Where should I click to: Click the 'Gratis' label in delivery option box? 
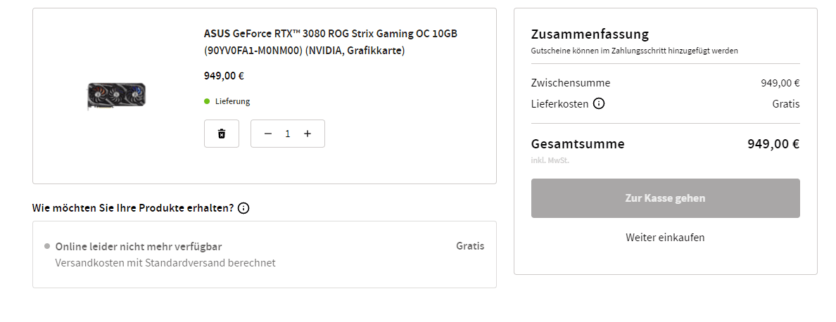pyautogui.click(x=470, y=246)
